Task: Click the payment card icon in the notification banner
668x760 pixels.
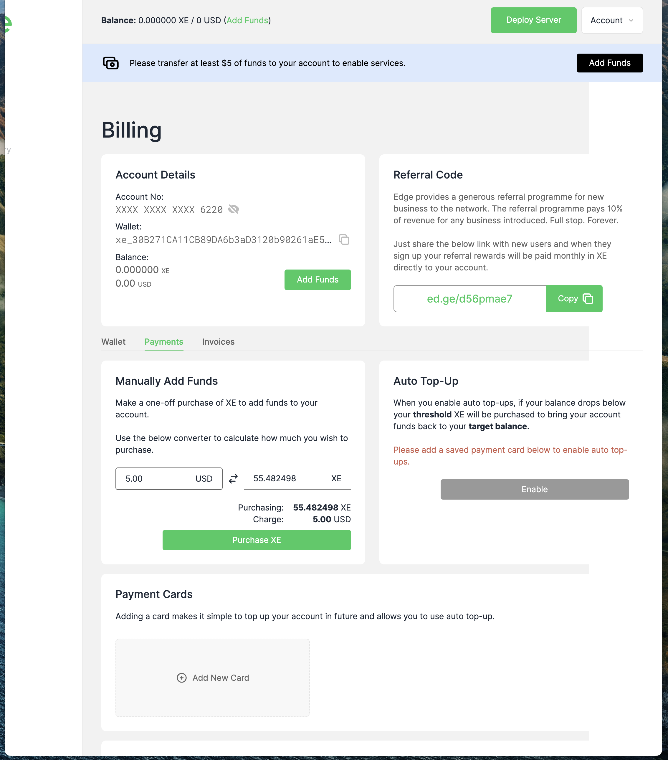Action: (111, 63)
